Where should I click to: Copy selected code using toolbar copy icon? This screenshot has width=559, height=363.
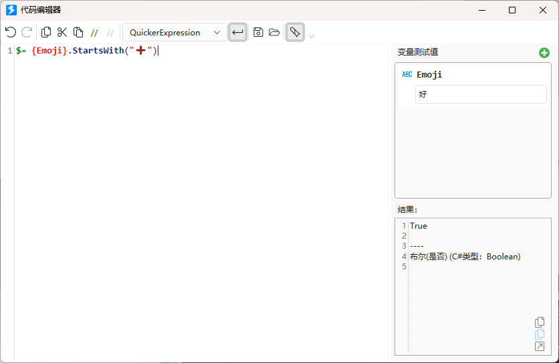click(x=46, y=33)
